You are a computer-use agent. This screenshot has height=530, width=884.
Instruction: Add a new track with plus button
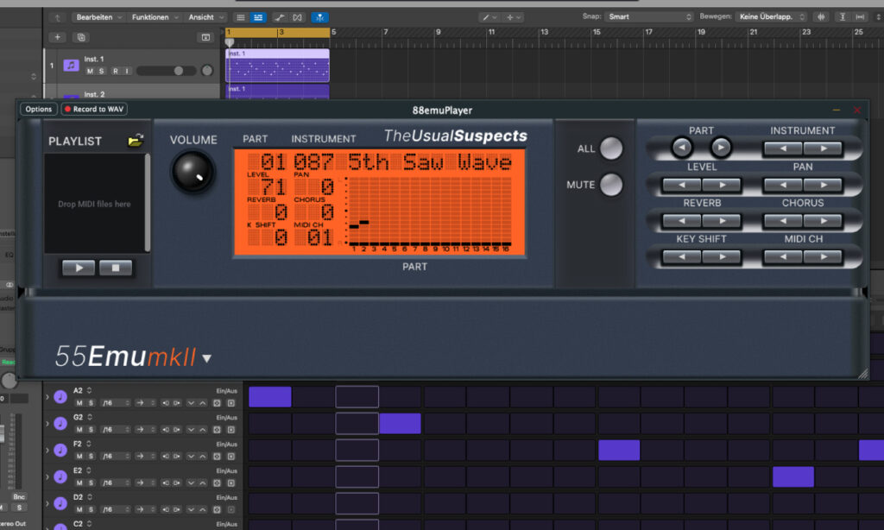57,37
